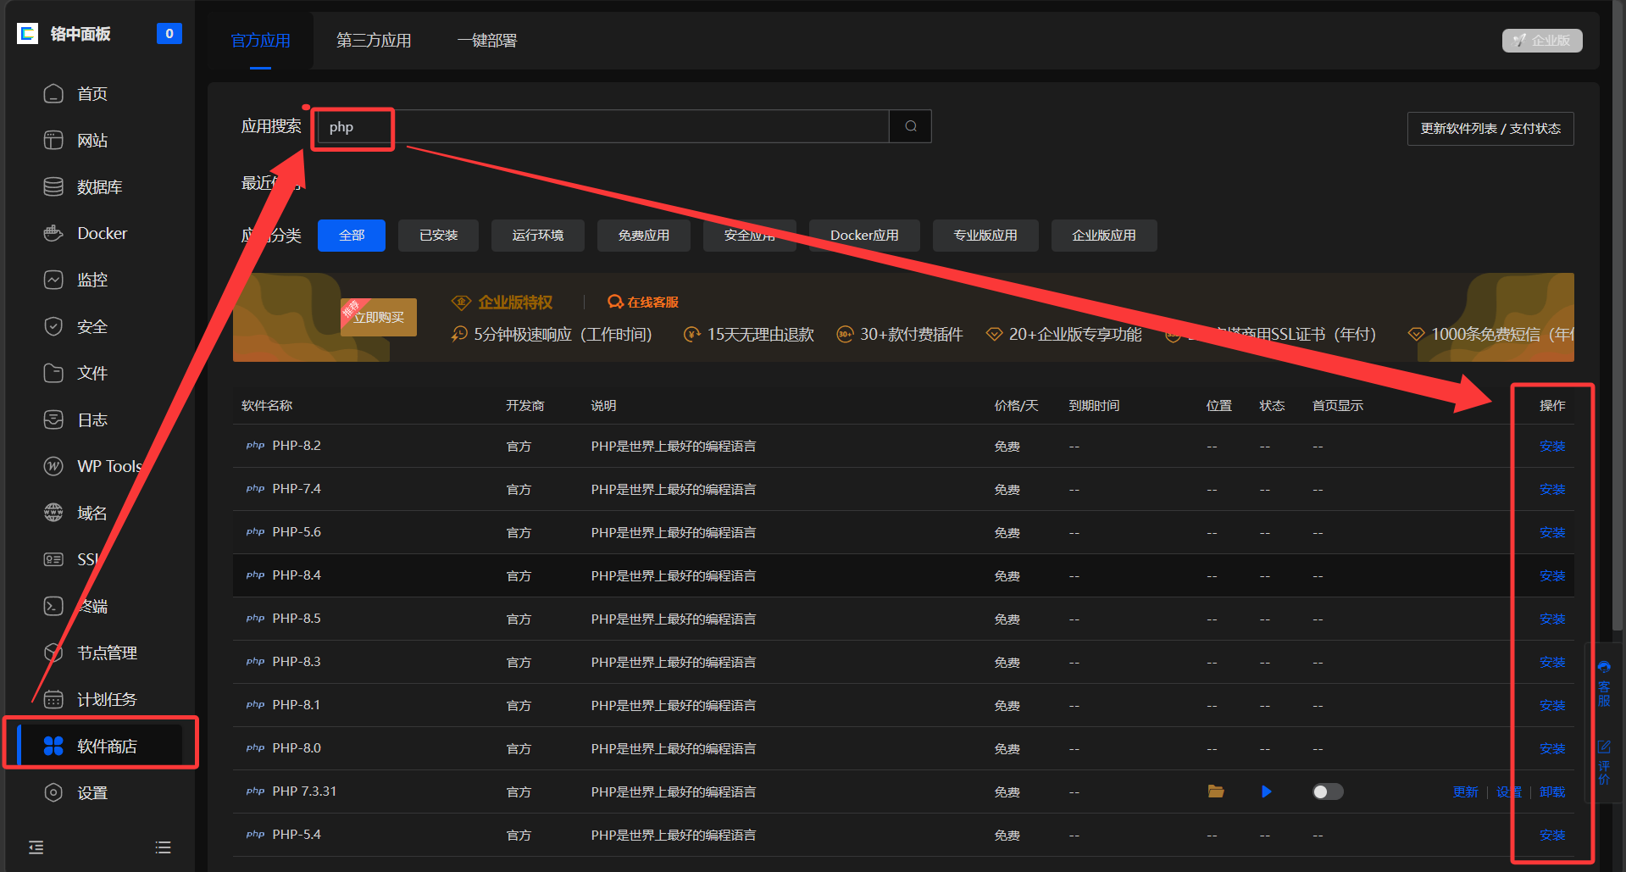Open the 网站 website icon in sidebar

pyautogui.click(x=53, y=140)
